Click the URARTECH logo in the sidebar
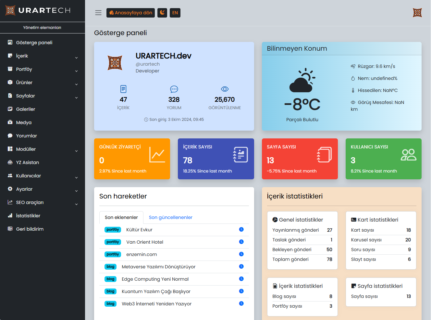This screenshot has width=431, height=320. (38, 10)
